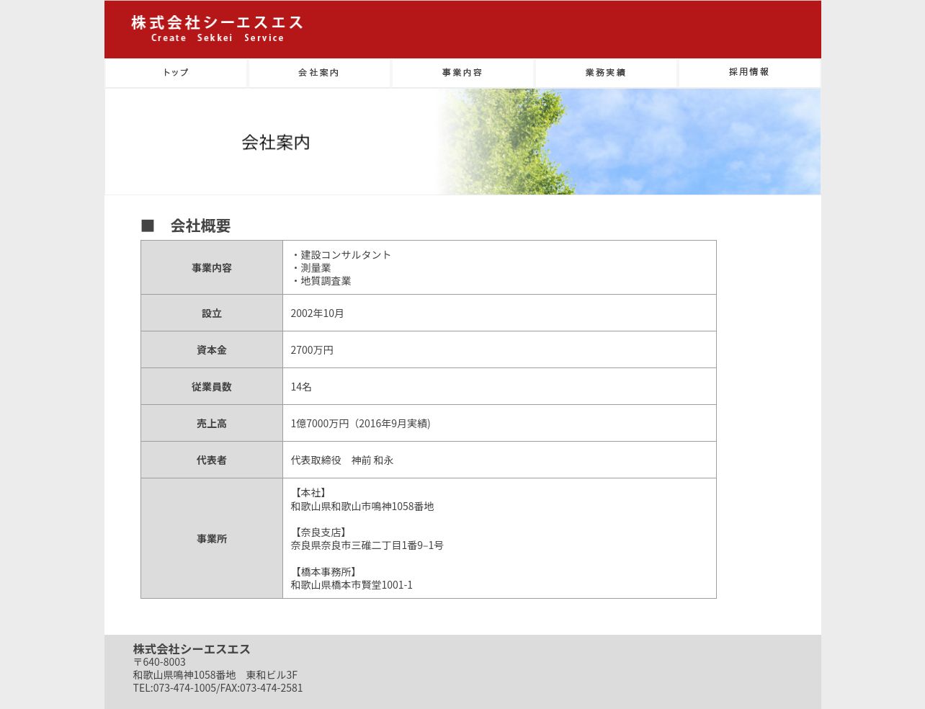Click the footer TEL and FAX line

pos(218,687)
